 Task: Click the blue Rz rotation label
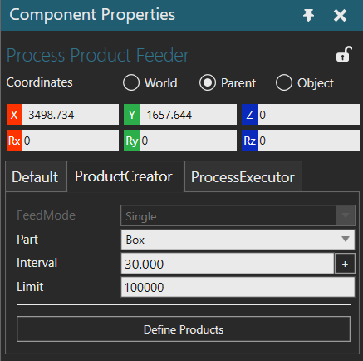coord(249,141)
